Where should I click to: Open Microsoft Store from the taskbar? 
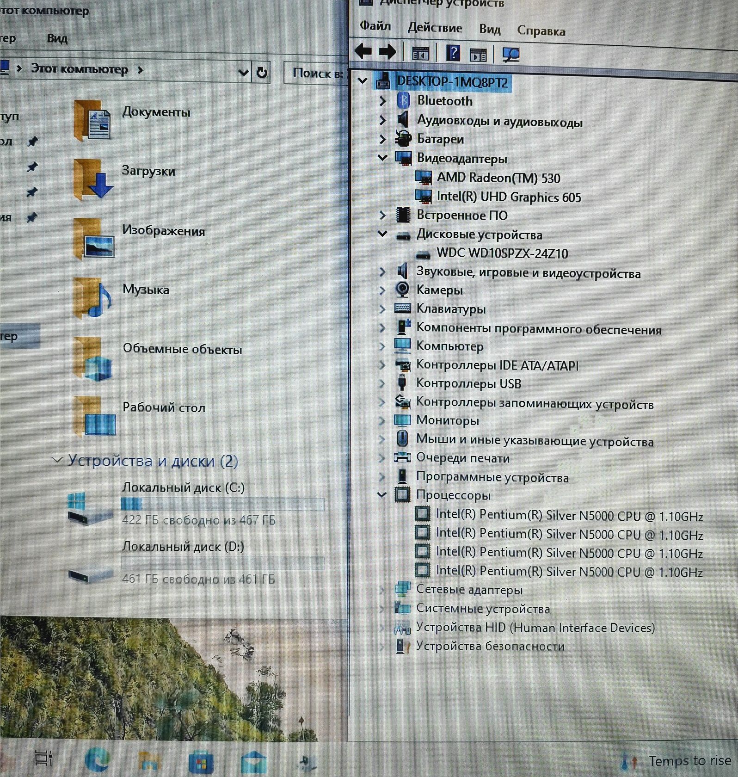pos(201,762)
